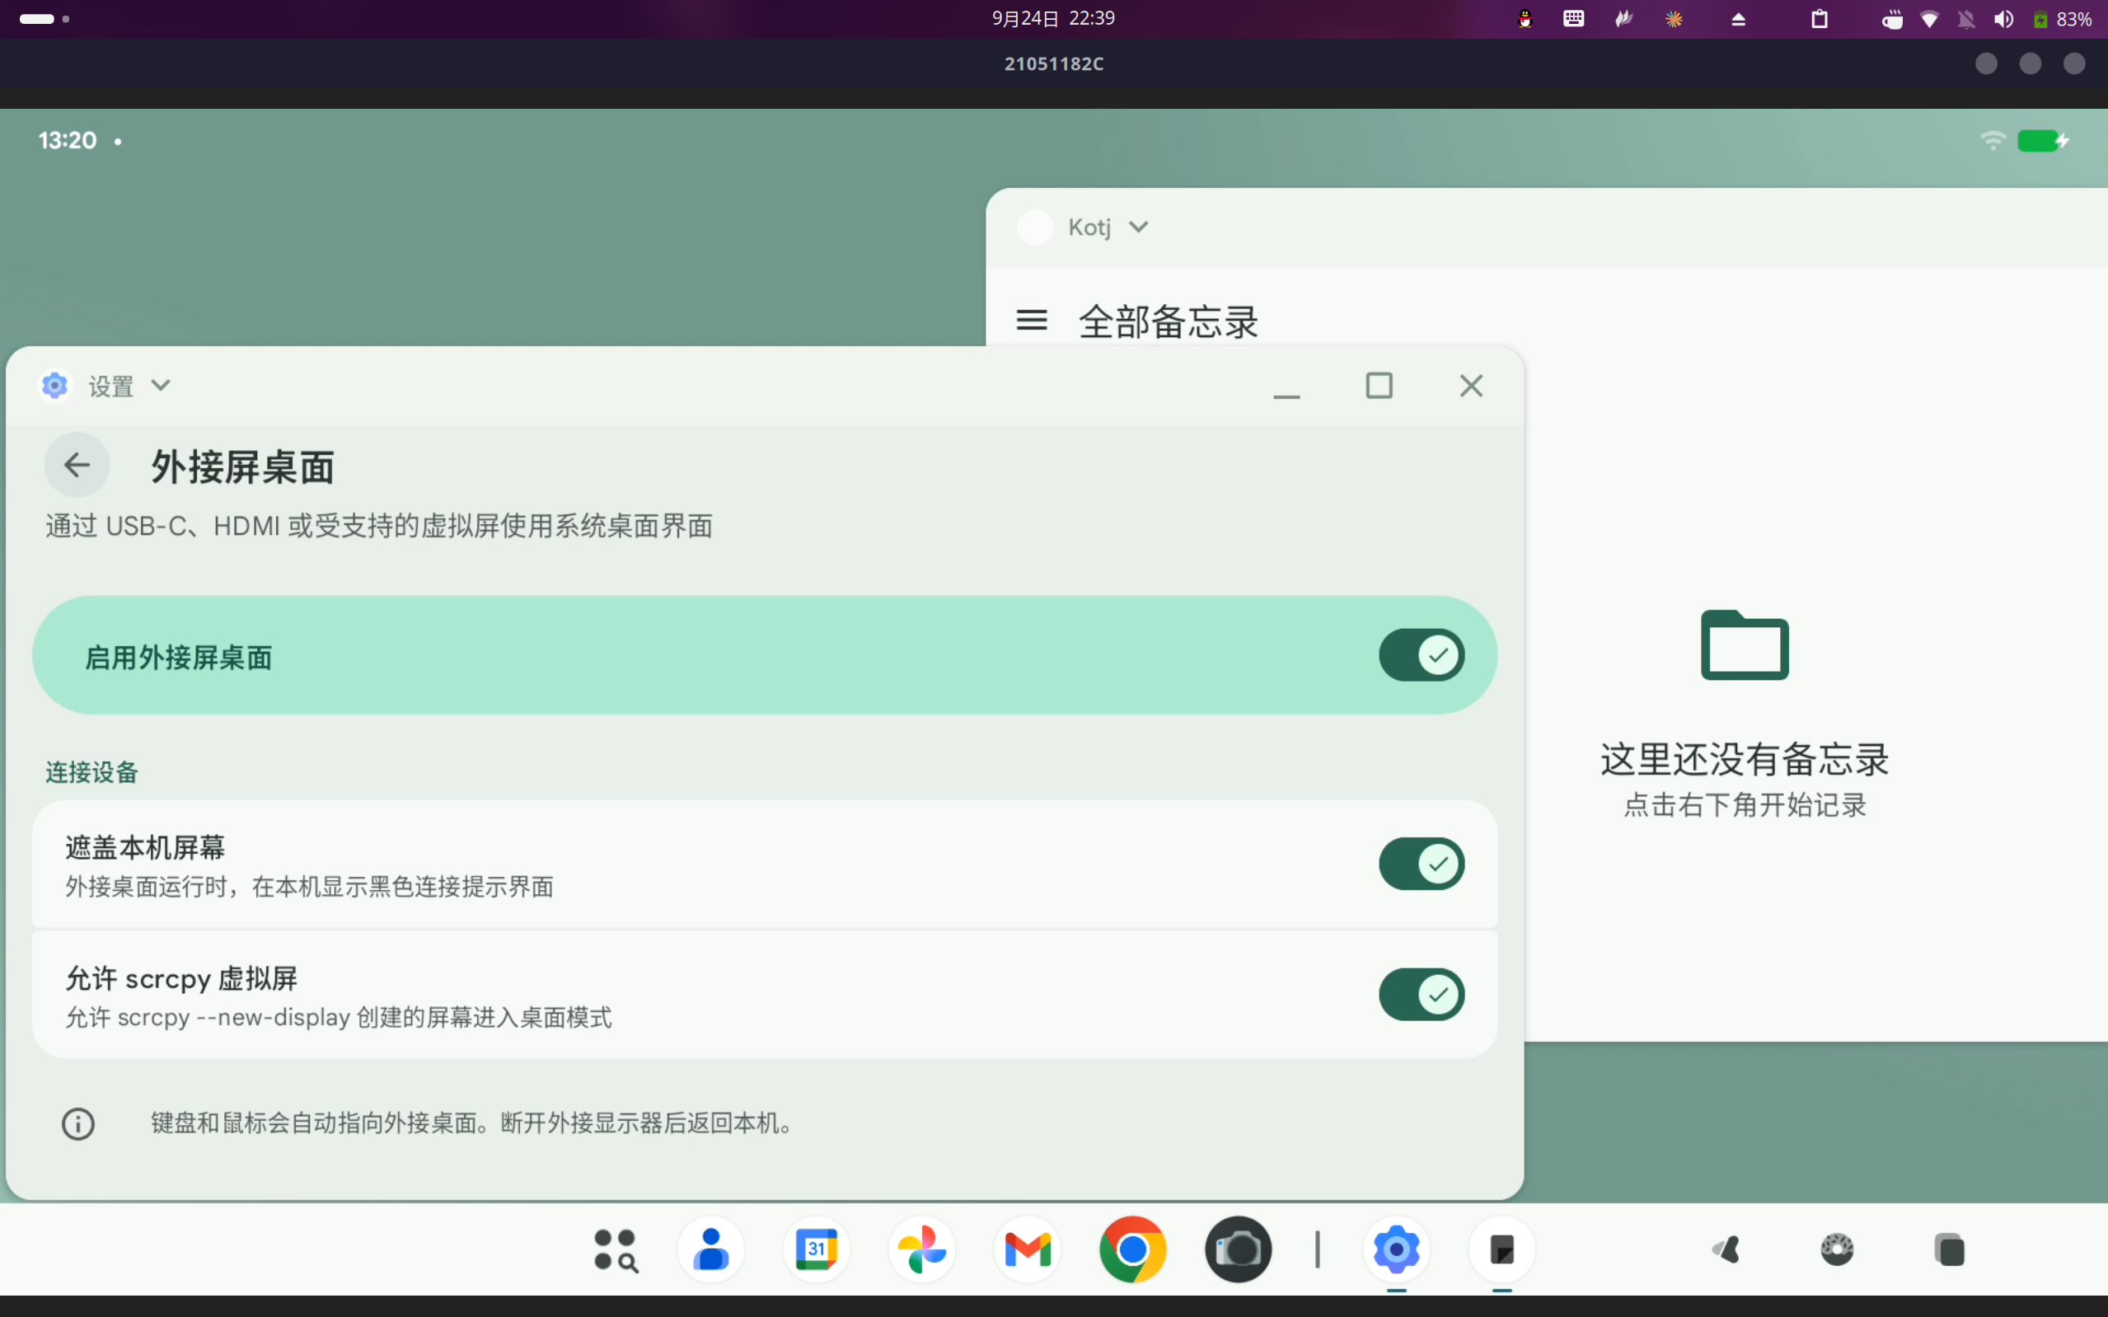Click the empty notes folder icon
Image resolution: width=2108 pixels, height=1317 pixels.
[x=1745, y=644]
